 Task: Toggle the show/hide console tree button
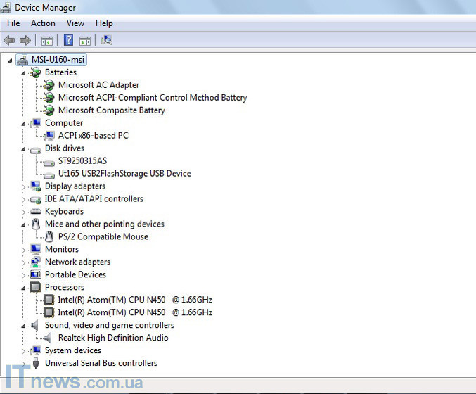47,40
